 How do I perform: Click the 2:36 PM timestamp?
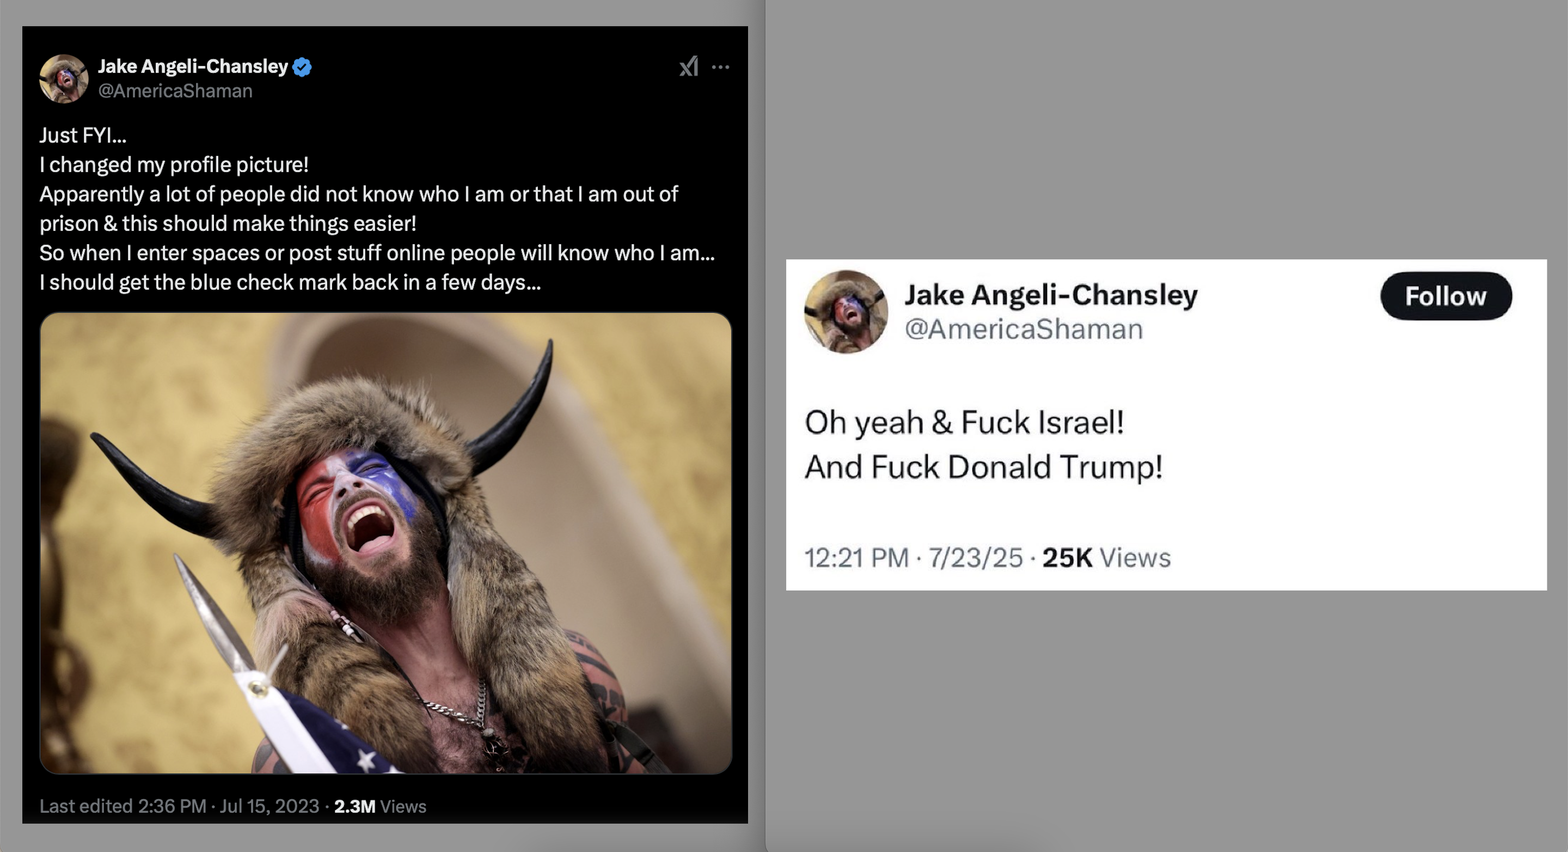coord(172,806)
